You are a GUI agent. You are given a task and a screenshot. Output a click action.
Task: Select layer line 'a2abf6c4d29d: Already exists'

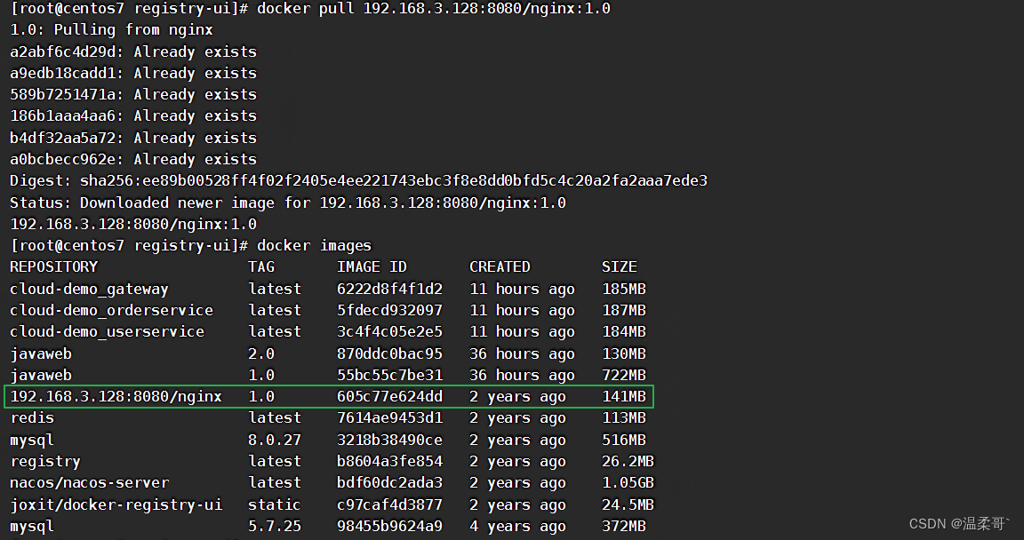pyautogui.click(x=133, y=52)
